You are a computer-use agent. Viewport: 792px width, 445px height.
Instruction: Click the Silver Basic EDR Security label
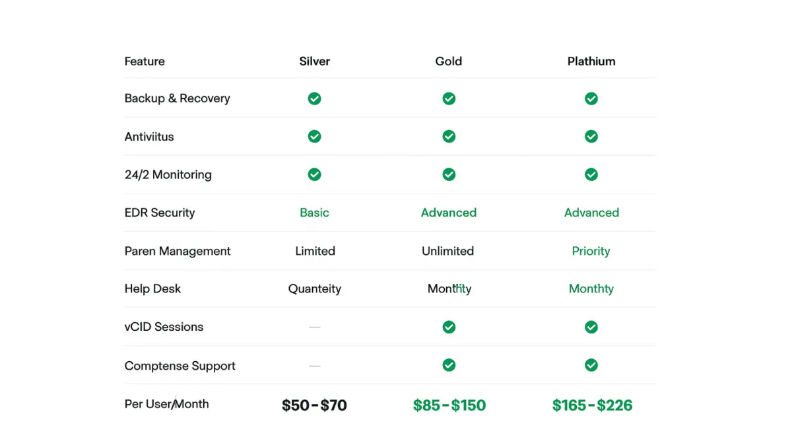pos(314,213)
